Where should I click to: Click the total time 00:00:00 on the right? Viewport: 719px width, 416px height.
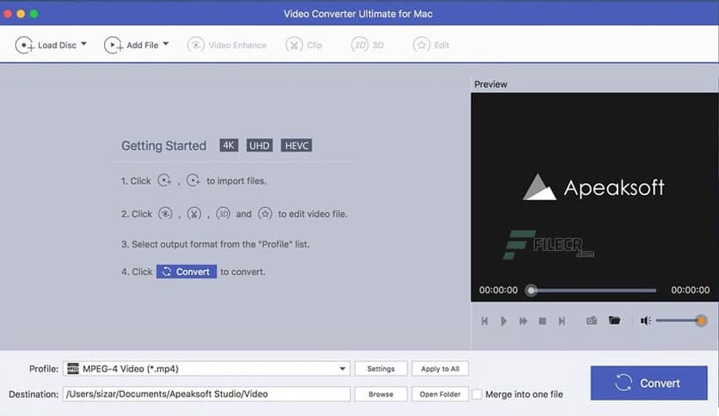coord(690,290)
